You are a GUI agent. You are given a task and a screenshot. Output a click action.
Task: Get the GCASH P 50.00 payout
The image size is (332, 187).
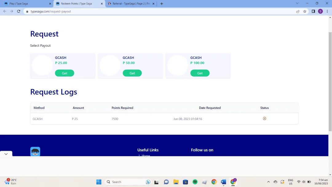[132, 73]
